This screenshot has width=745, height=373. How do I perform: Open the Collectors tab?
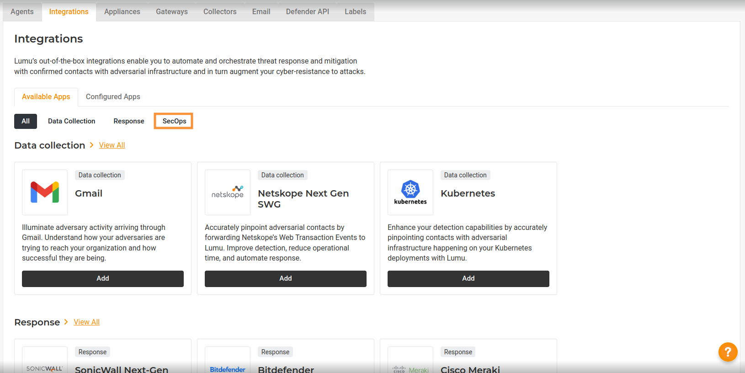coord(220,12)
